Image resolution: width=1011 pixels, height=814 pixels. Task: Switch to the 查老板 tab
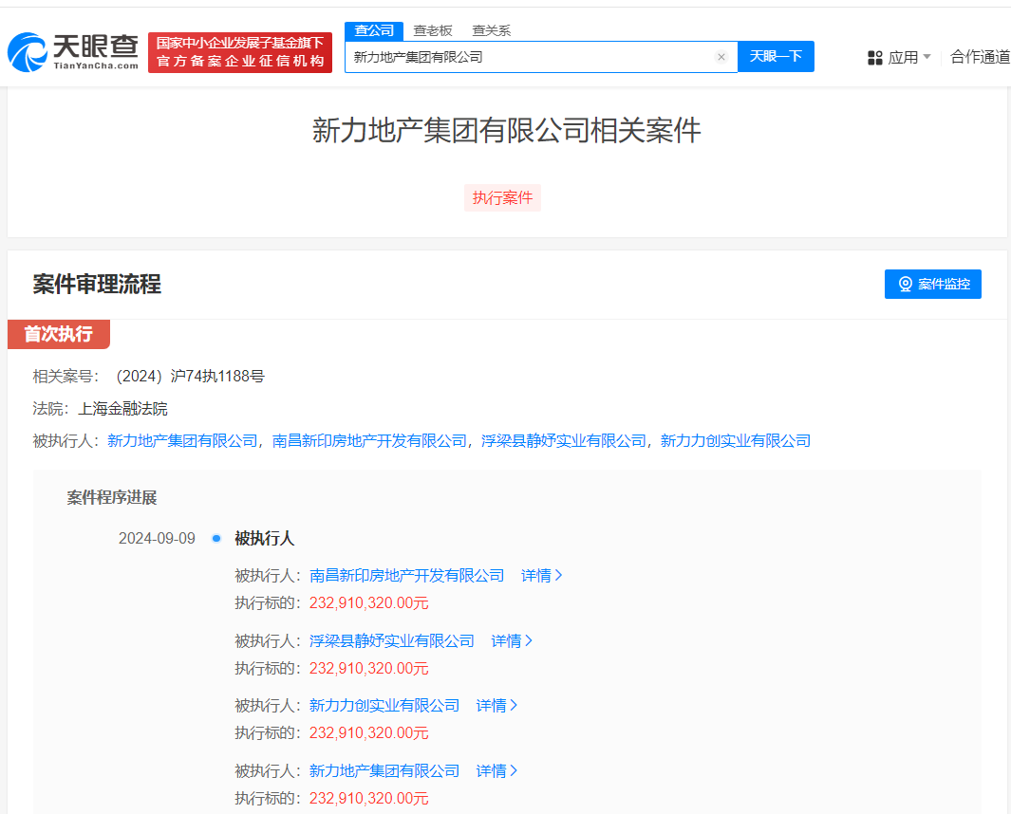tap(432, 30)
